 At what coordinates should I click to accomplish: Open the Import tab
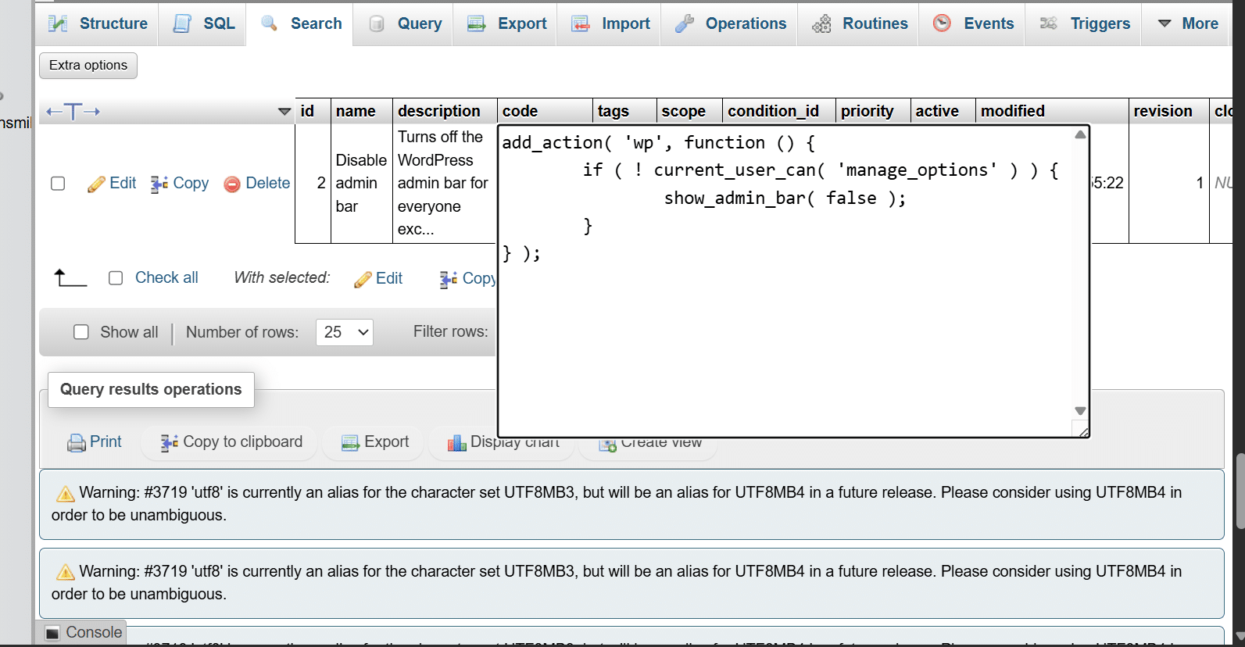point(610,23)
